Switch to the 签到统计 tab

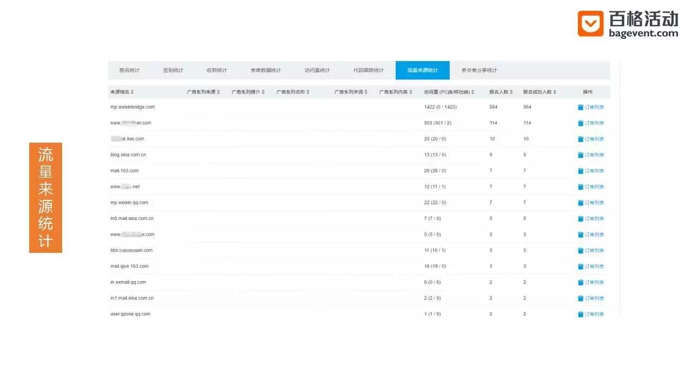coord(173,70)
